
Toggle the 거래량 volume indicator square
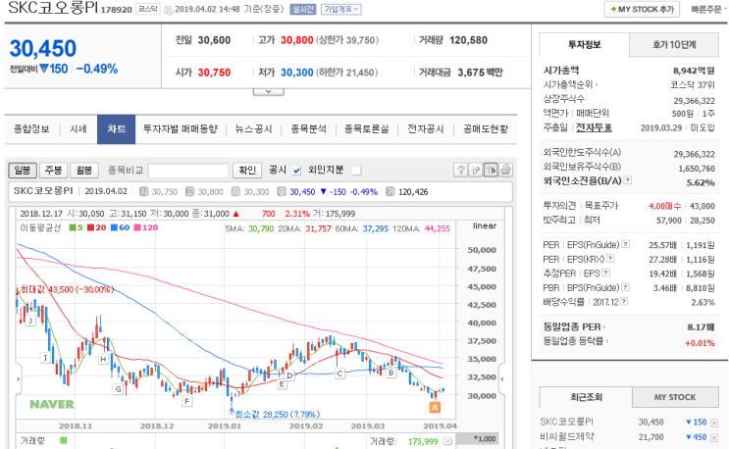pos(64,440)
